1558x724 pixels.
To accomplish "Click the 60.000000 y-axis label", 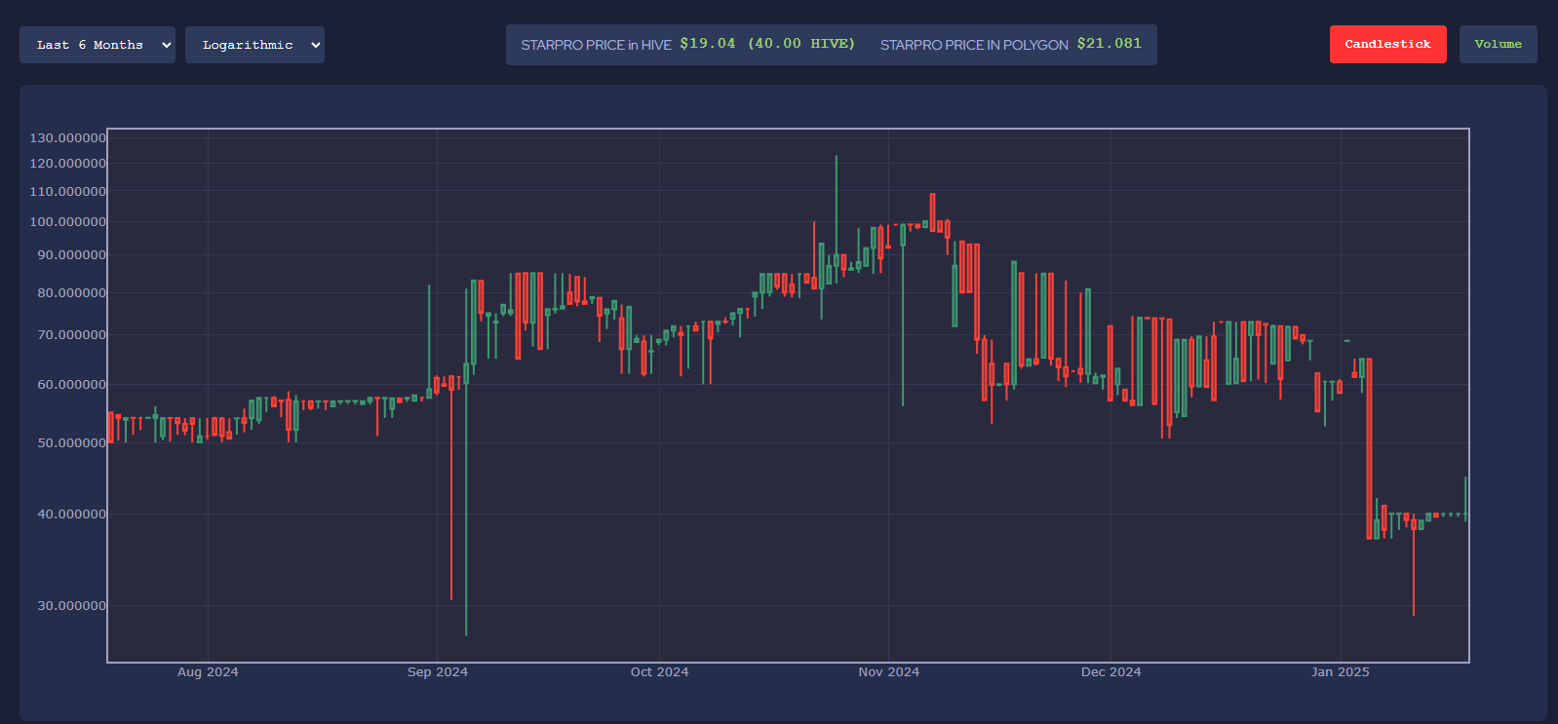I will 71,385.
